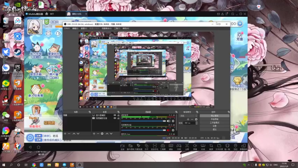Remove selected scene with minus button
This screenshot has height=168, width=298.
(69, 134)
